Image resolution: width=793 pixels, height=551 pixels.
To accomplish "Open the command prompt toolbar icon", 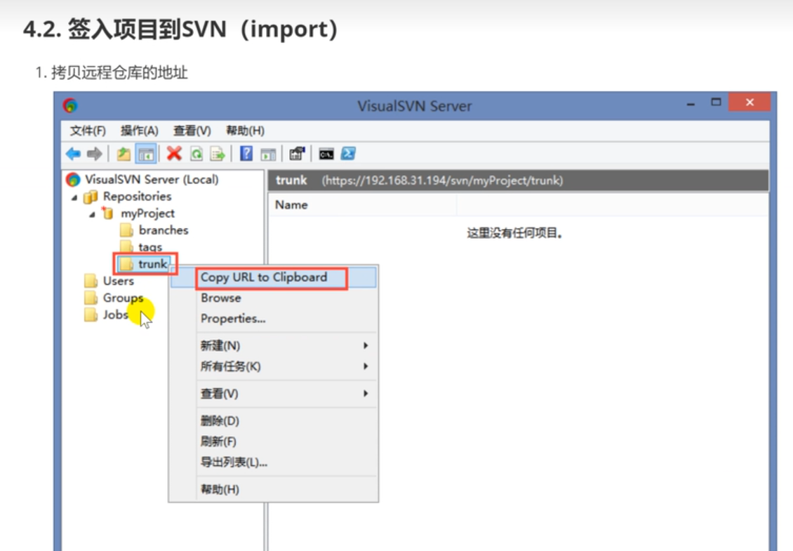I will (326, 154).
